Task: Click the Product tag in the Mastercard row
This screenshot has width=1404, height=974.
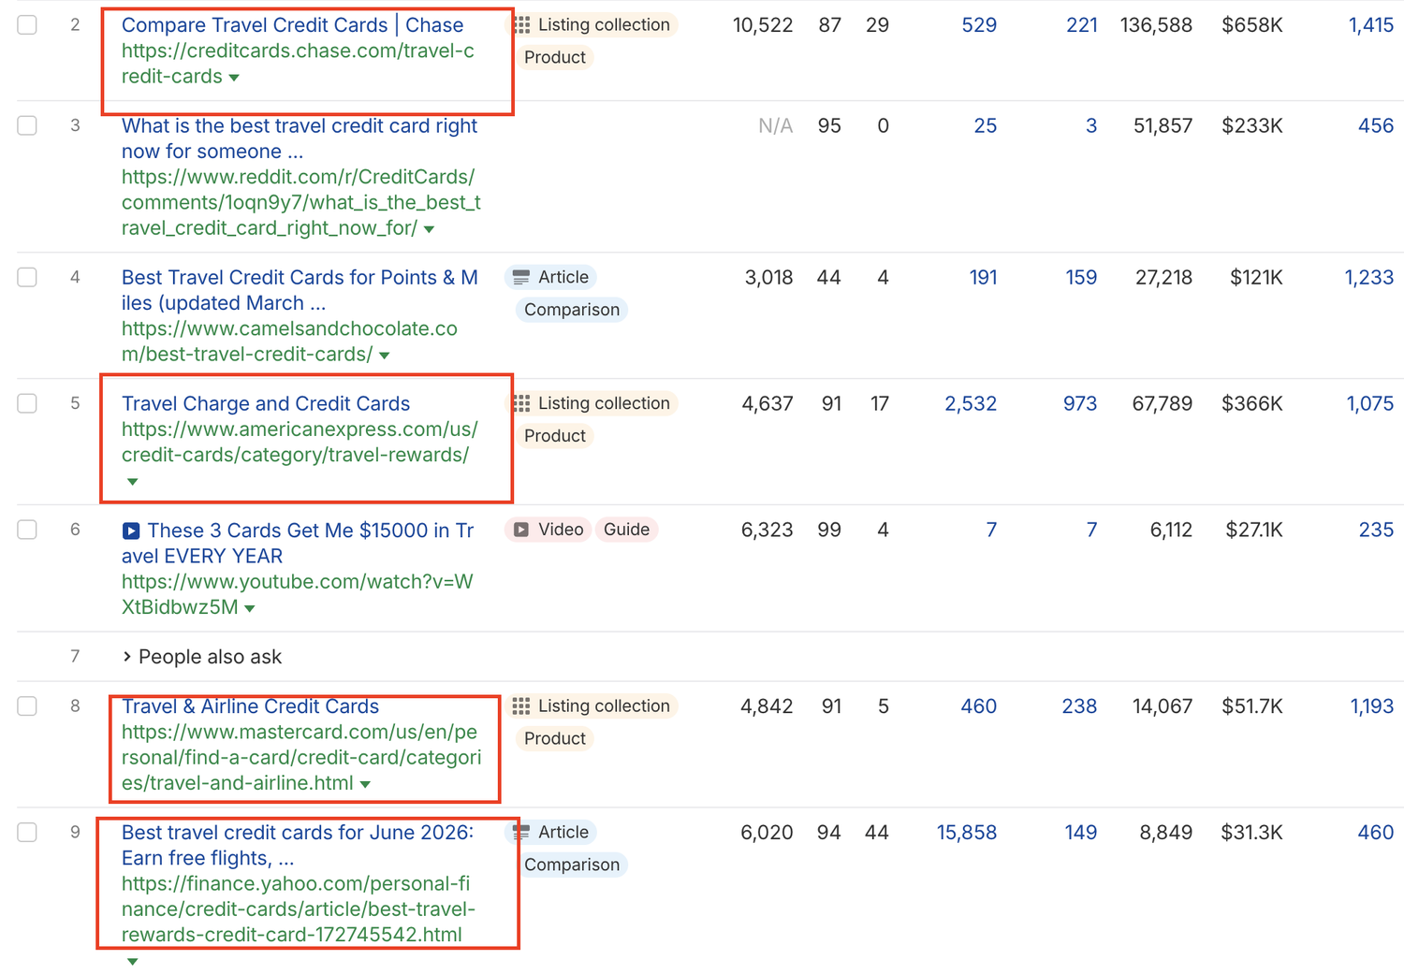Action: [x=555, y=738]
